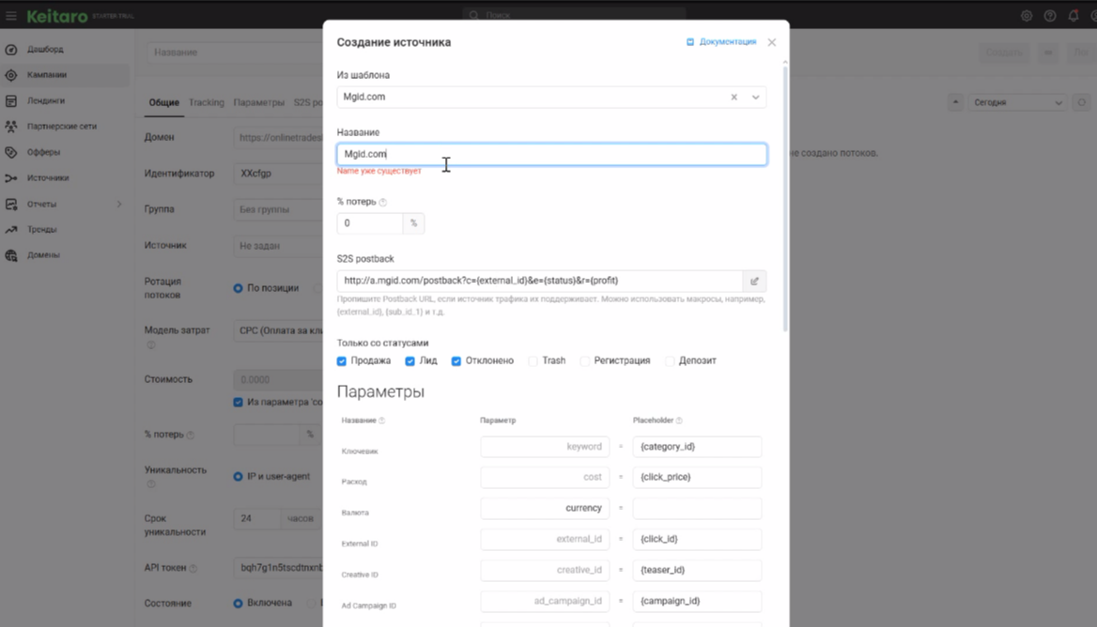The height and width of the screenshot is (627, 1097).
Task: Switch to the Tracking tab
Action: pos(206,102)
